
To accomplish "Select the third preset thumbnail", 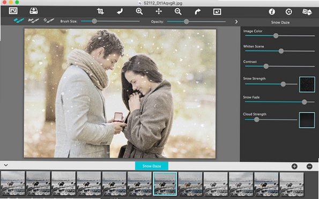I will click(x=63, y=183).
